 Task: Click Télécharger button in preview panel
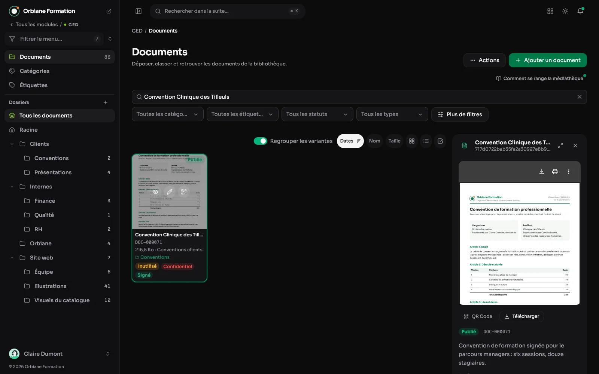(522, 316)
